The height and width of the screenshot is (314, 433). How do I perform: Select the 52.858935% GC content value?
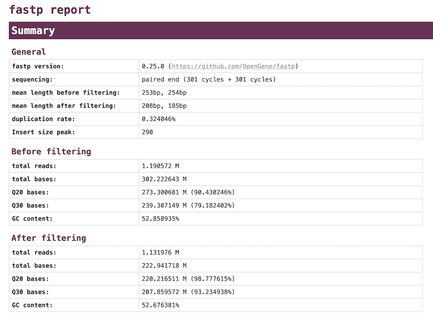point(161,219)
